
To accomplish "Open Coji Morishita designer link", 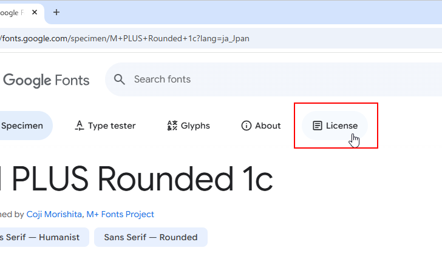I will pos(55,214).
